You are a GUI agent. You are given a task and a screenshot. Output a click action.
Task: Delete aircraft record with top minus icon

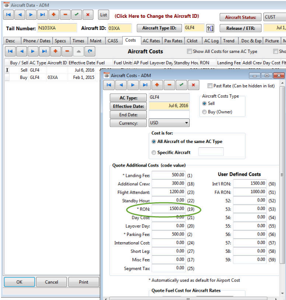pos(65,15)
